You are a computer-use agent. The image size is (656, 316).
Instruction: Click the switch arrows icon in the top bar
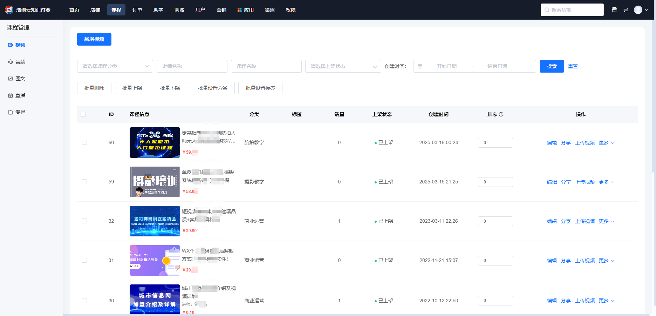click(626, 10)
